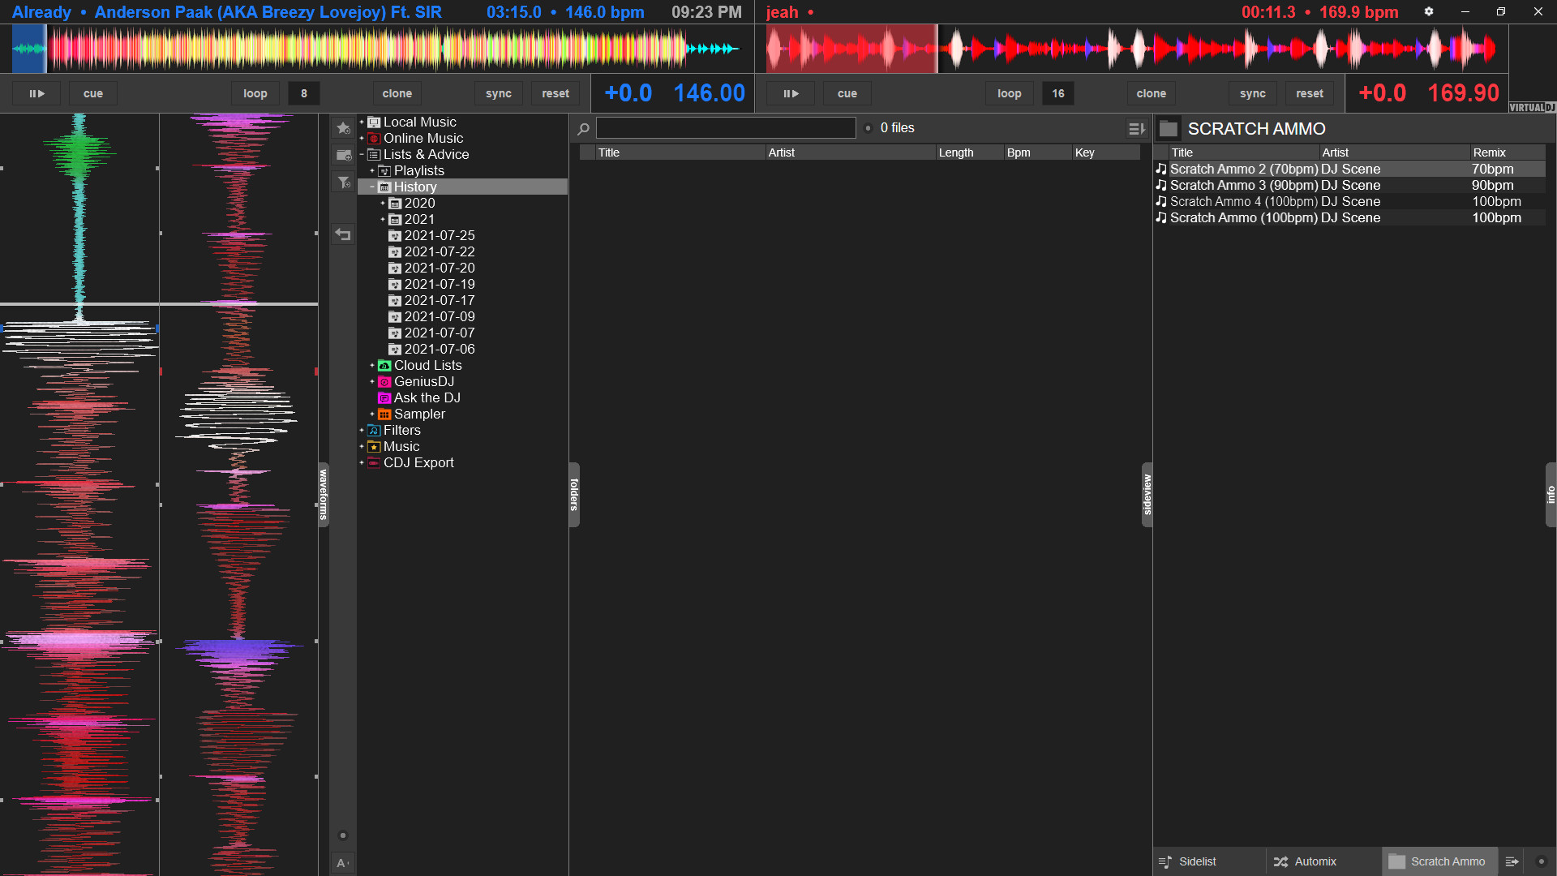The width and height of the screenshot is (1557, 876).
Task: Click the virtual folder icon below the star
Action: pos(343,155)
